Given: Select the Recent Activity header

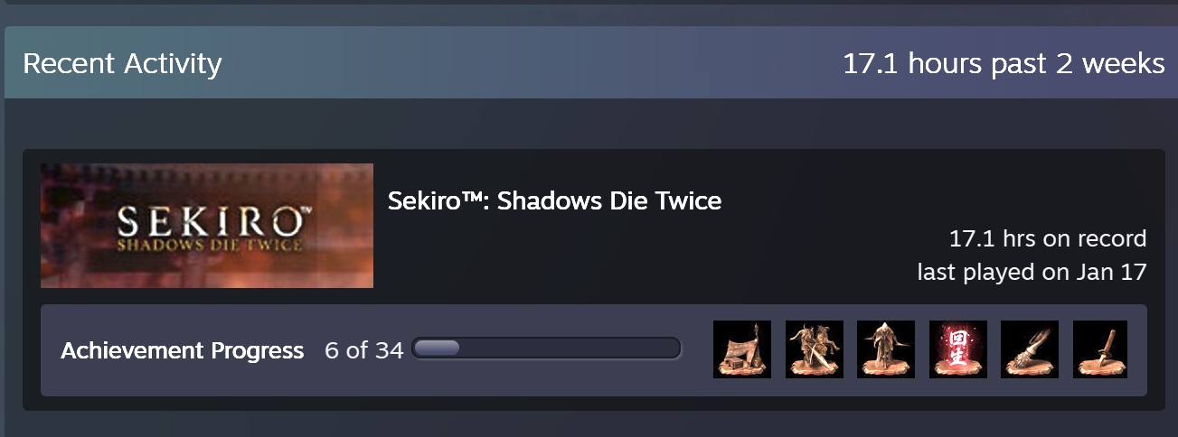Looking at the screenshot, I should pyautogui.click(x=122, y=63).
